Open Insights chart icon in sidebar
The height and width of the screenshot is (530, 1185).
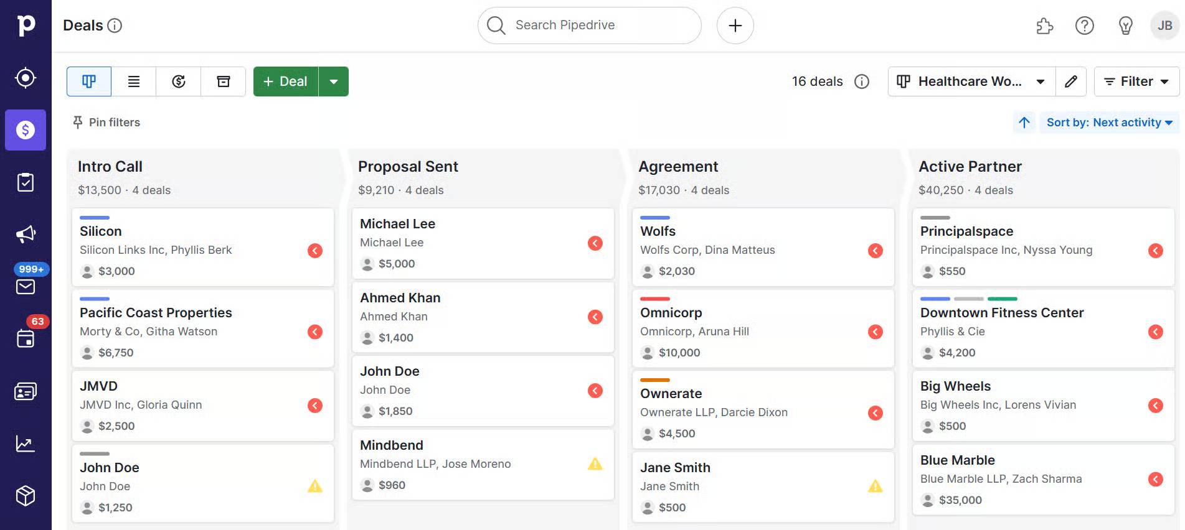26,444
